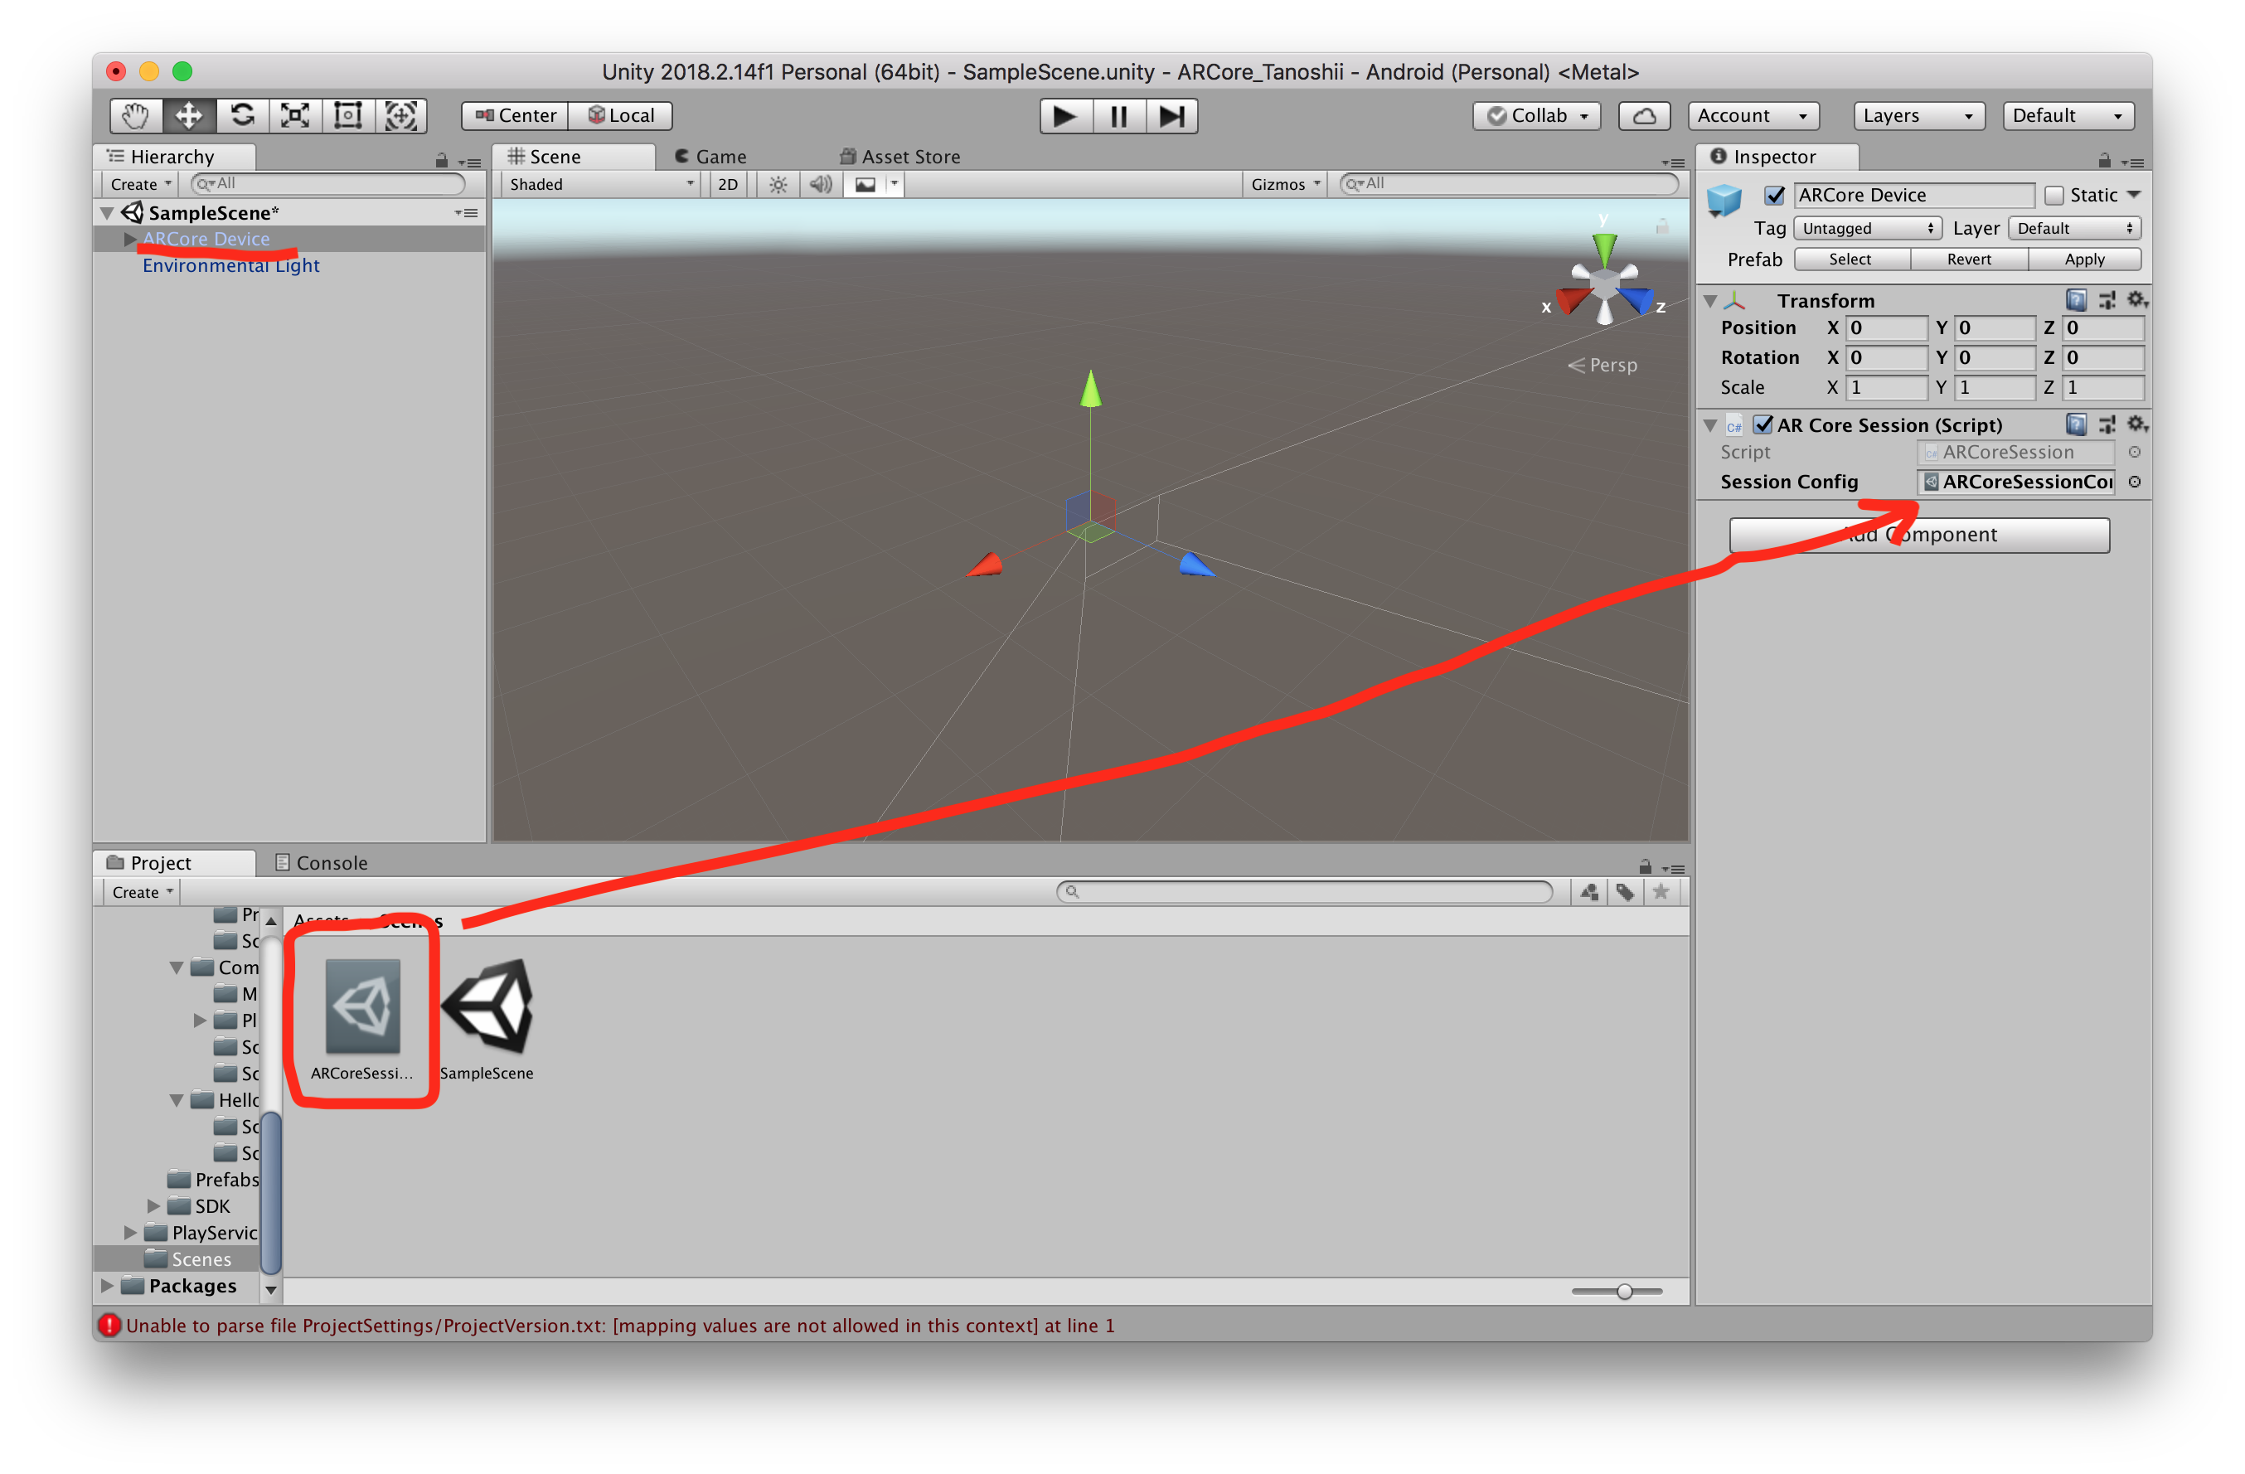Select the Rect transform tool

348,115
